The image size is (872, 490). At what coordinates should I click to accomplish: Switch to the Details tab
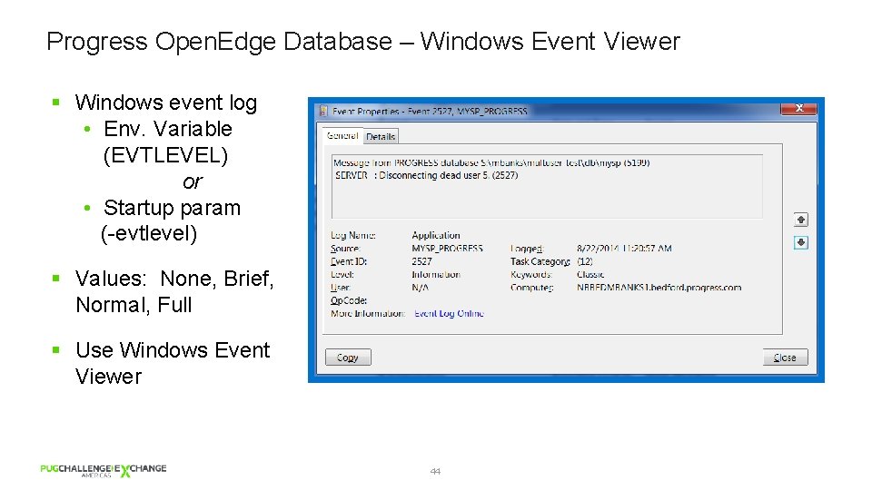pos(381,136)
